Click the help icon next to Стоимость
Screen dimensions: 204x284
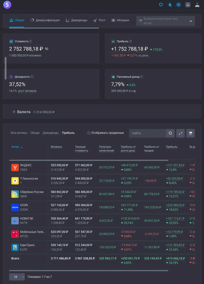(x=31, y=41)
